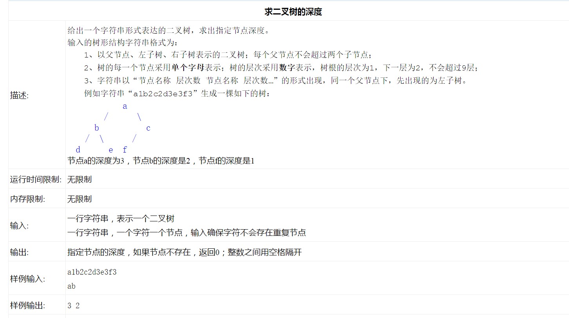Click the bold text 单个字母

pyautogui.click(x=188, y=68)
